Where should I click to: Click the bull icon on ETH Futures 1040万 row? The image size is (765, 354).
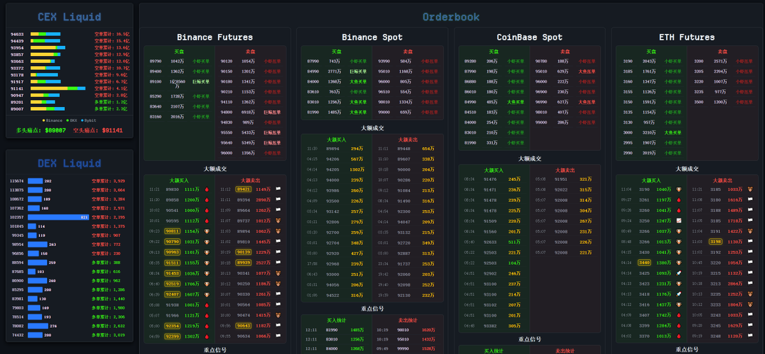(678, 190)
